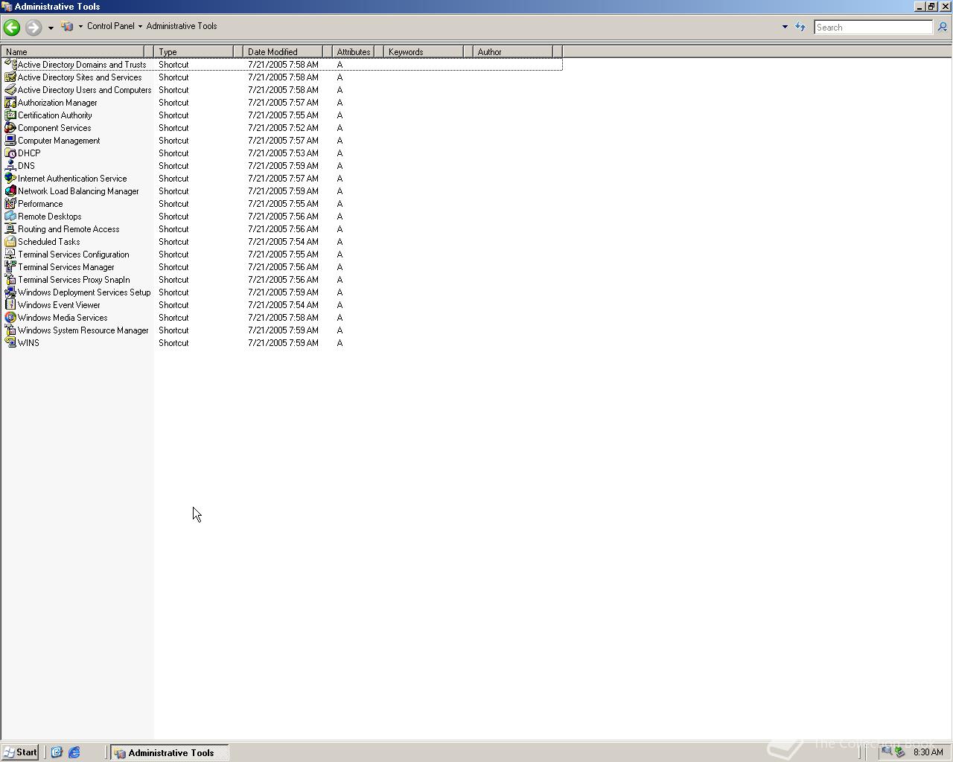Launch Internet Explorer from quick launch
The width and height of the screenshot is (953, 762).
point(74,752)
